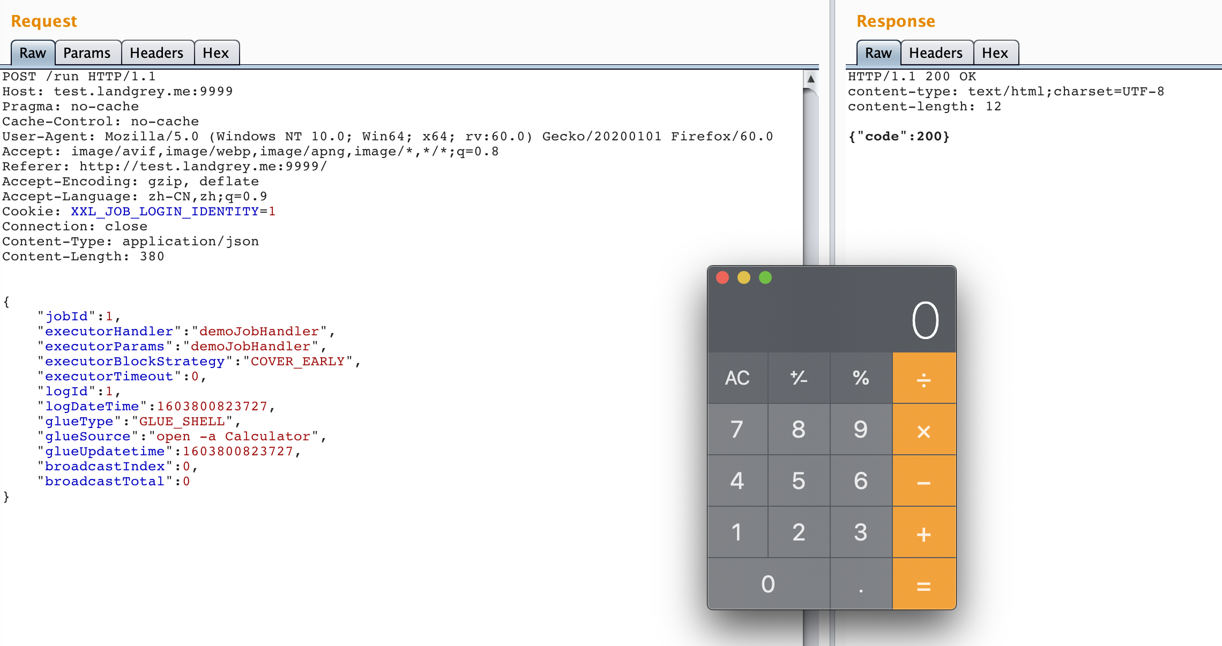Click the decimal point key in Calculator
The height and width of the screenshot is (646, 1222).
click(861, 584)
